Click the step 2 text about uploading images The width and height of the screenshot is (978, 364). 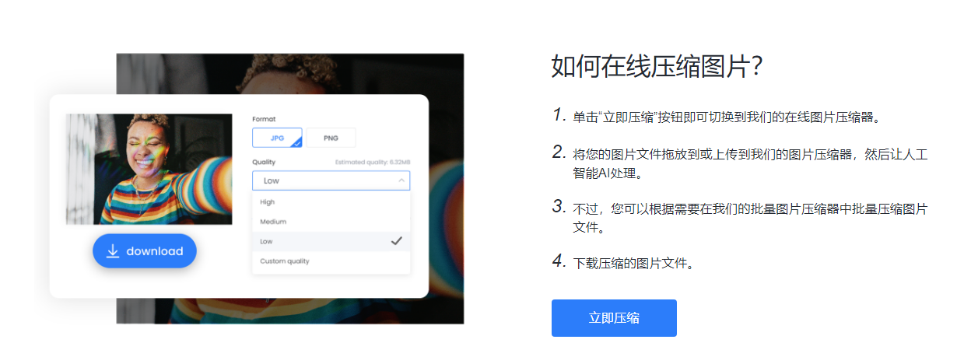point(750,164)
